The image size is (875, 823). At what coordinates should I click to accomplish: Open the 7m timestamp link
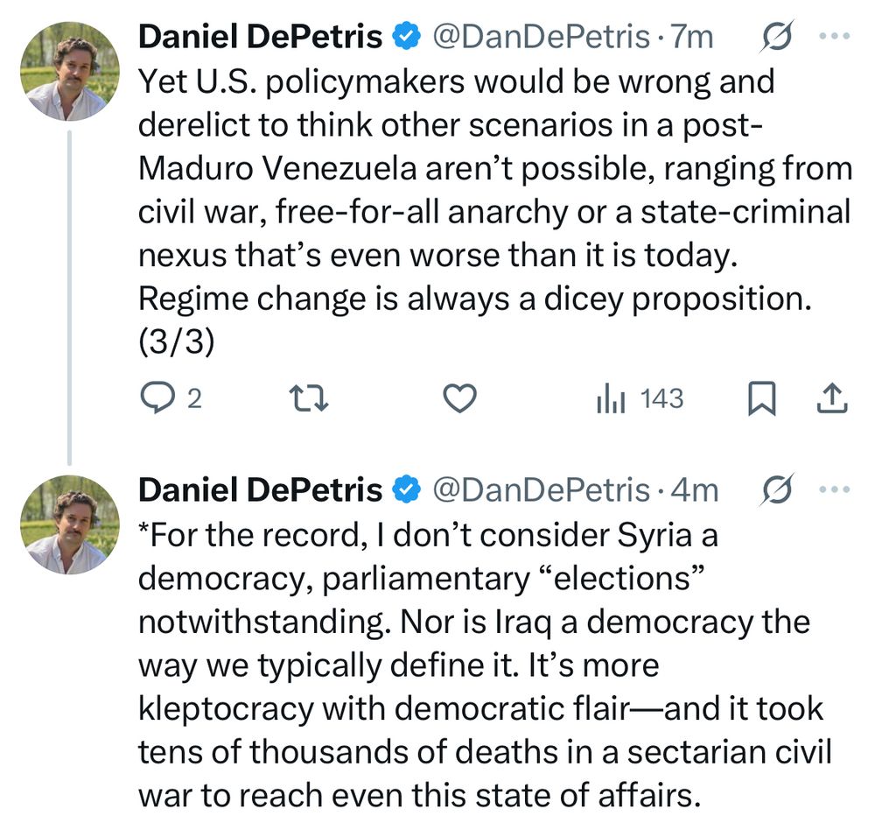click(691, 37)
